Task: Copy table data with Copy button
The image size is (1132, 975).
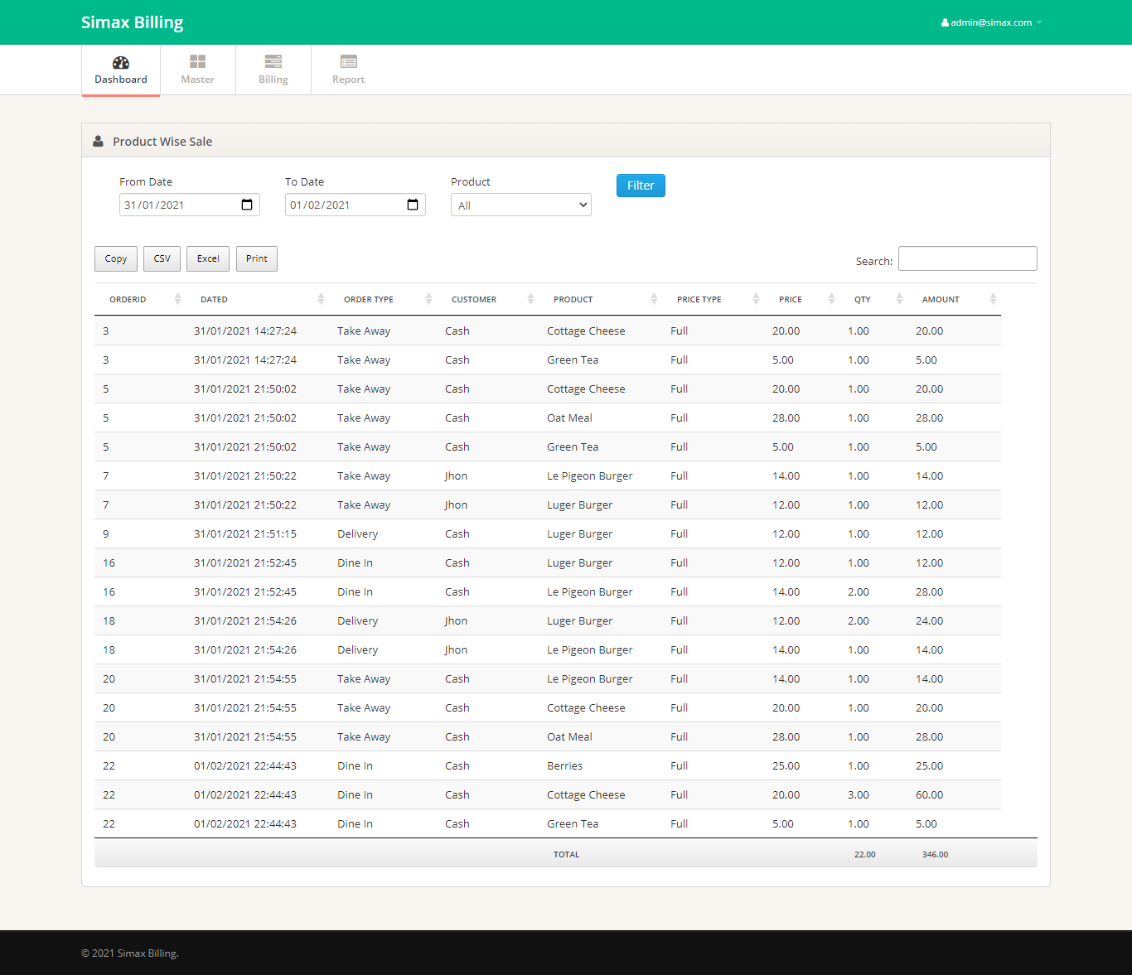Action: 116,258
